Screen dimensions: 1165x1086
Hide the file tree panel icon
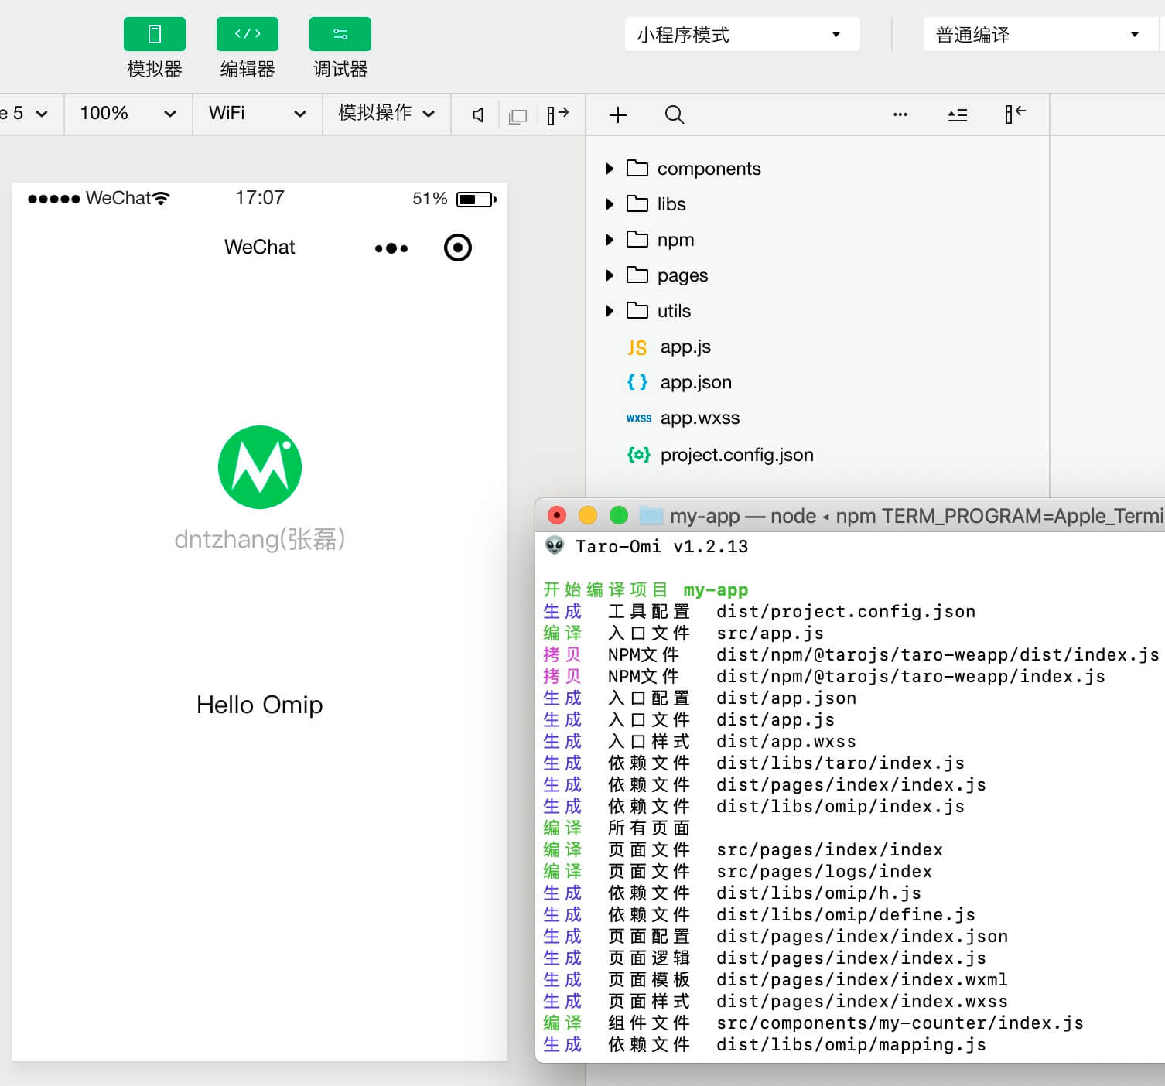1014,114
